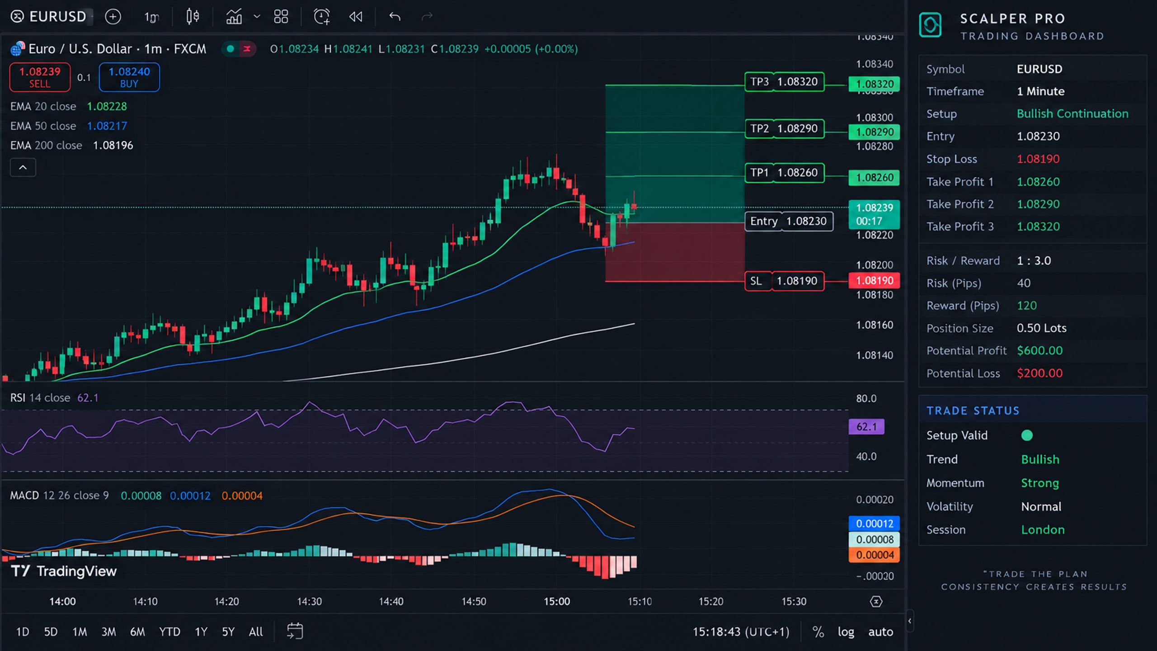Select the EMA 50 close indicator legend

click(69, 126)
